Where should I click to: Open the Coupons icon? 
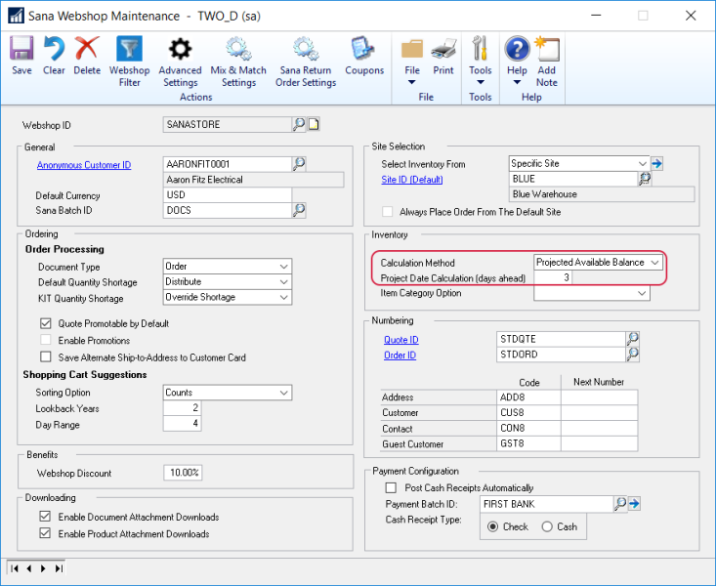[x=363, y=48]
